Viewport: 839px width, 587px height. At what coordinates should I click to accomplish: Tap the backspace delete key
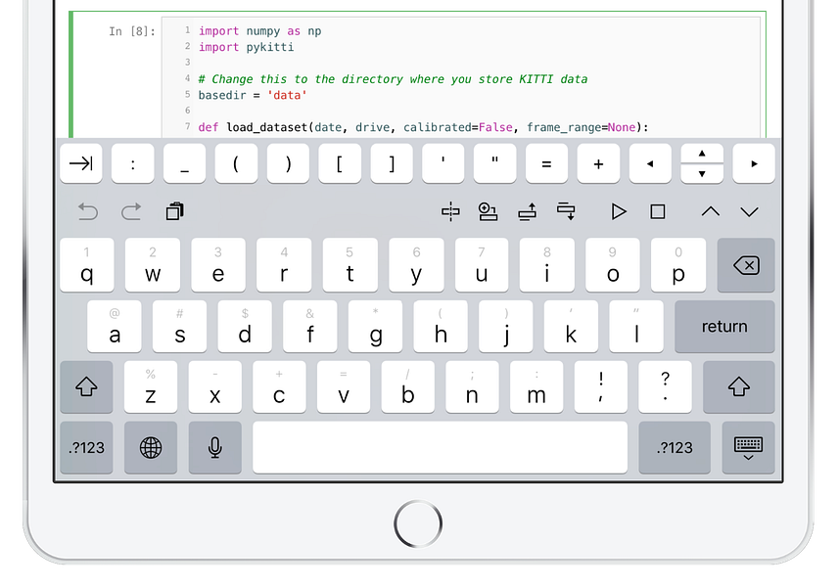point(746,265)
